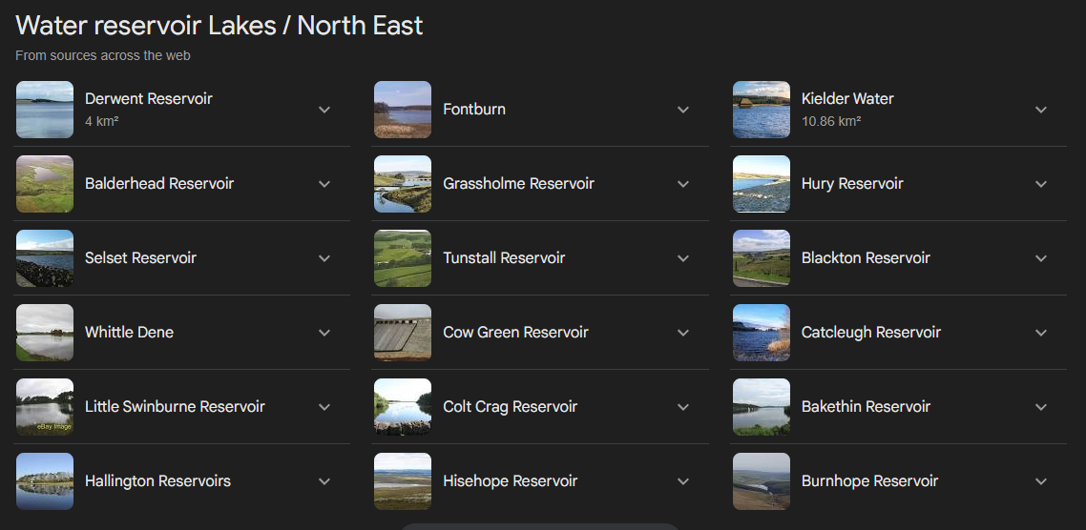Select the Tunstall Reservoir picture
The width and height of the screenshot is (1086, 530).
click(x=403, y=258)
